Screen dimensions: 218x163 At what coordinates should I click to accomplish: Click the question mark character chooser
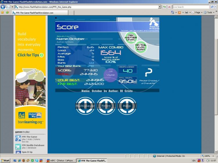(x=148, y=73)
